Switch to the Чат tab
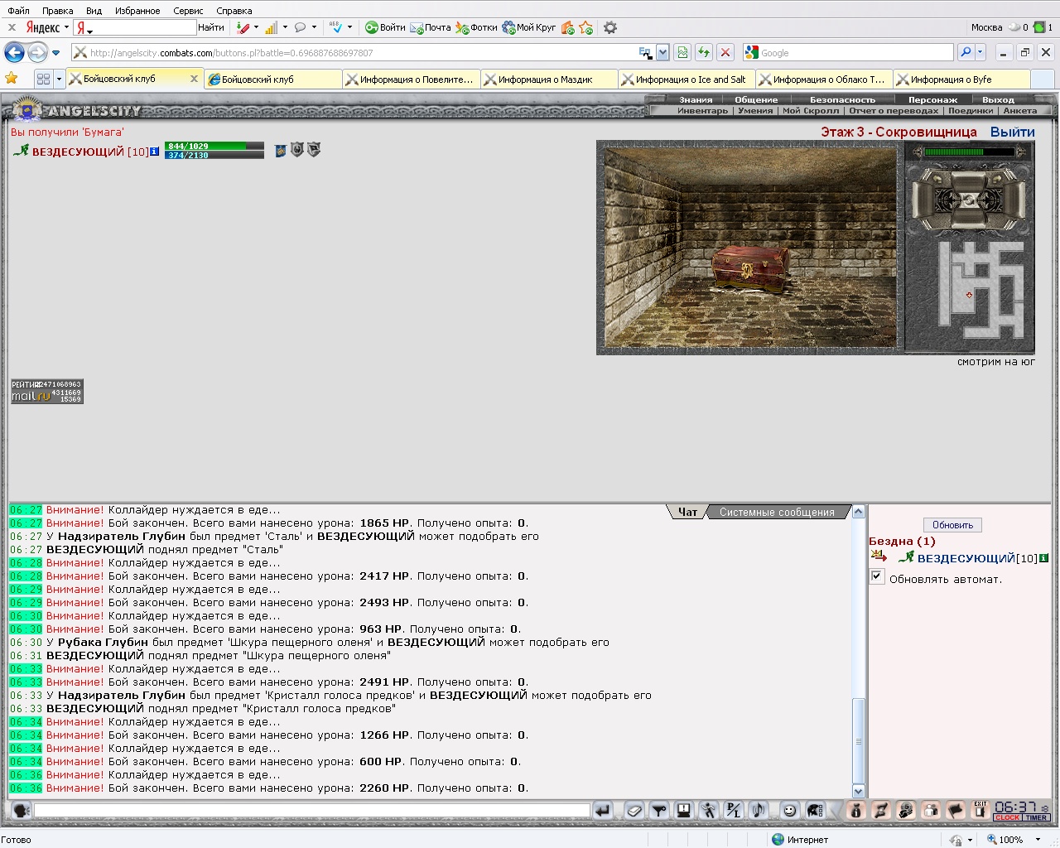The width and height of the screenshot is (1060, 848). click(x=687, y=513)
